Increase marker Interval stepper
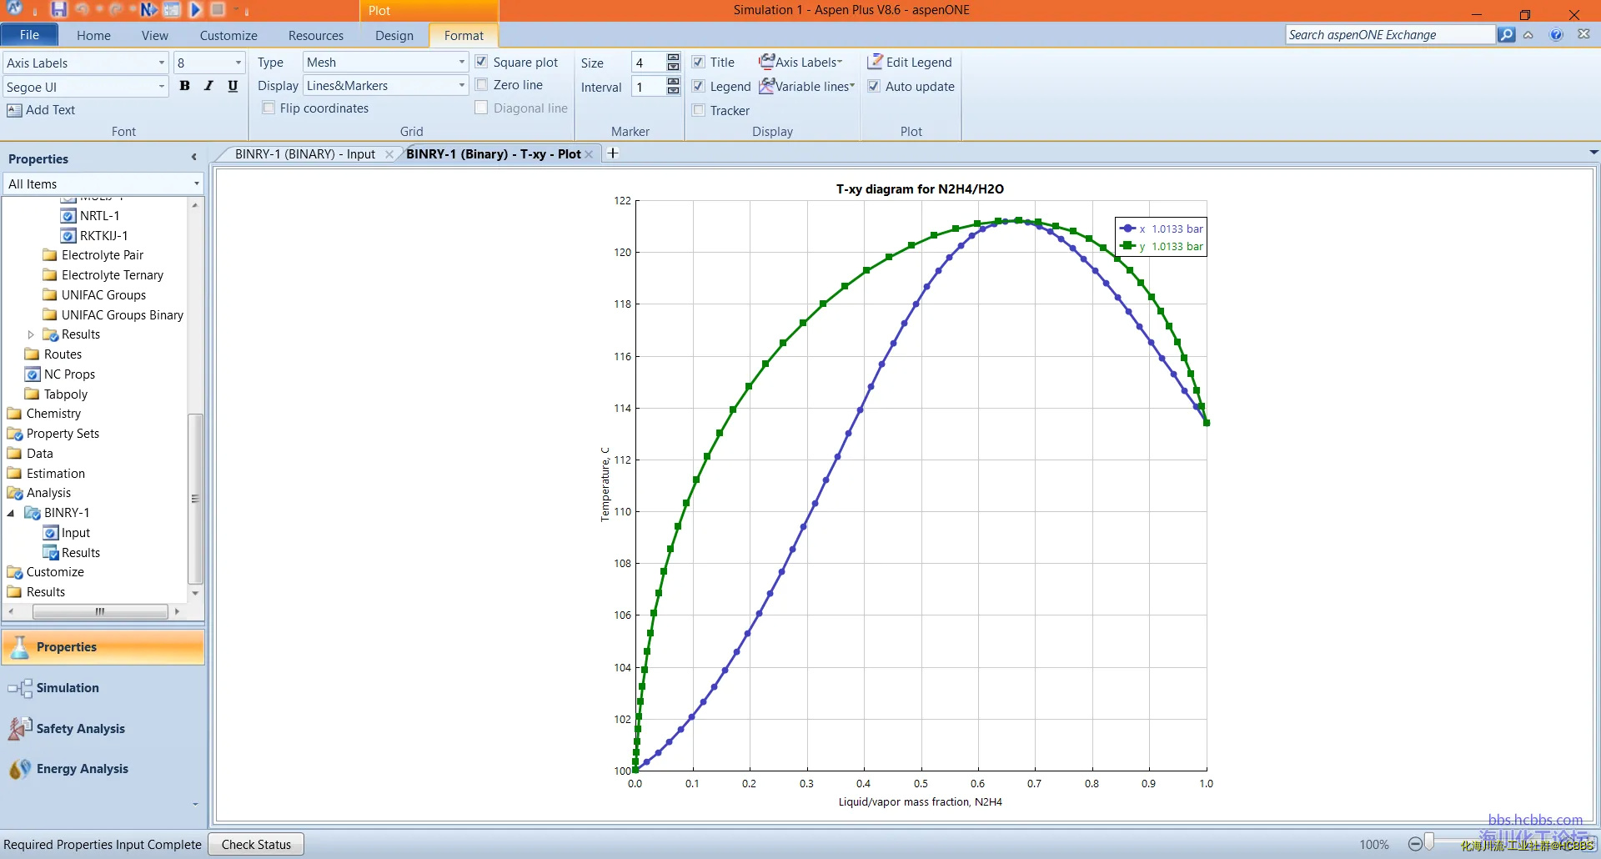Image resolution: width=1601 pixels, height=859 pixels. tap(673, 82)
